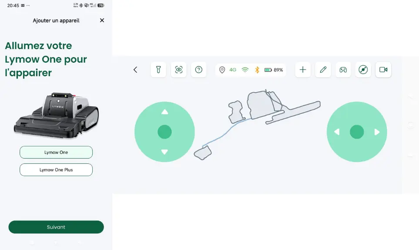Open the gamepad remote control icon
The width and height of the screenshot is (419, 250).
coord(343,70)
